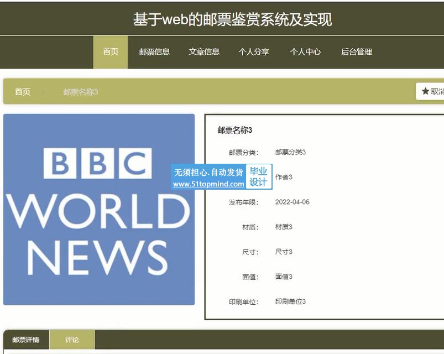Click the 首页 breadcrumb link
Screen dimensions: 444x354
click(22, 92)
